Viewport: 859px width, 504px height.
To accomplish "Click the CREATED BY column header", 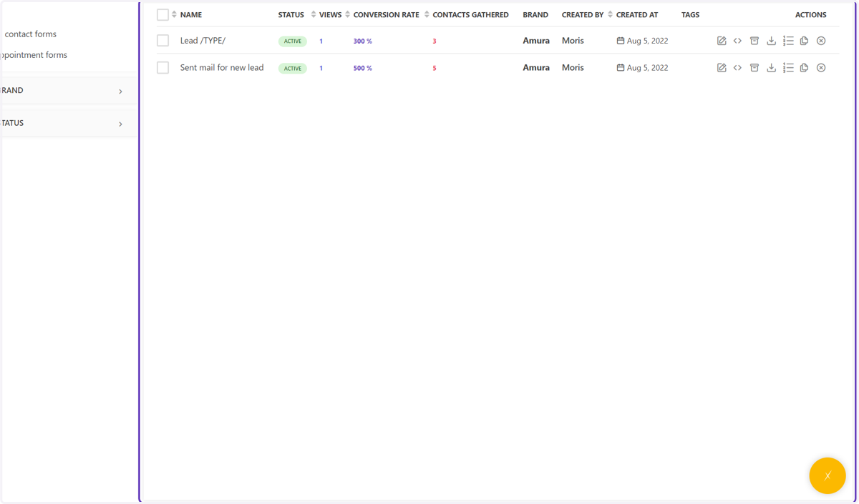I will pos(583,14).
